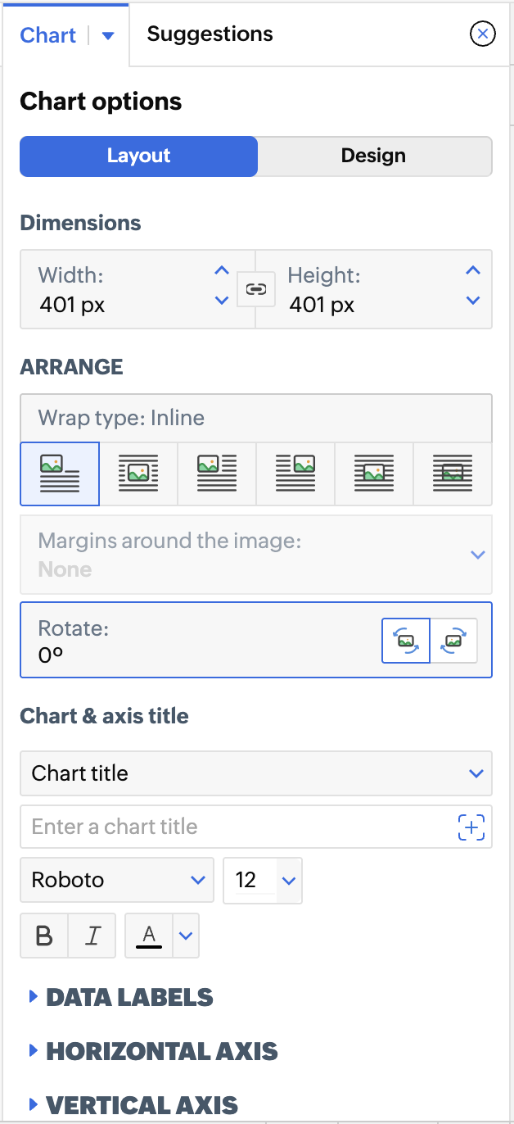Select the inline wrap type icon
514x1124 pixels.
pyautogui.click(x=60, y=474)
